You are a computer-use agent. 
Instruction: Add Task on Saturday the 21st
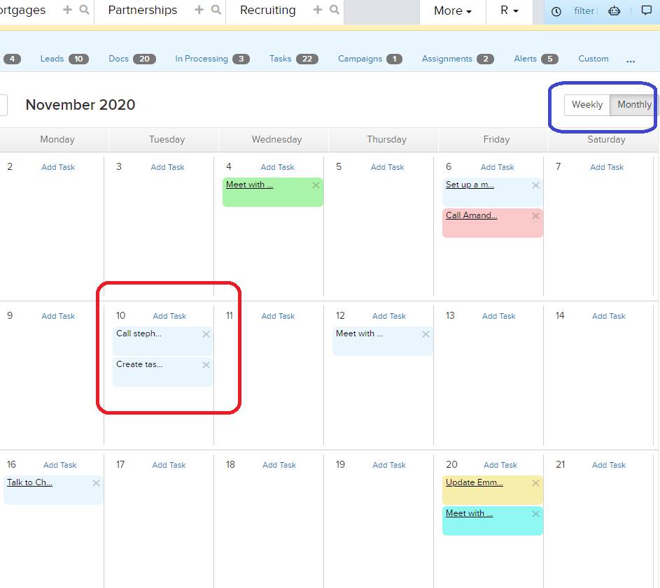609,465
